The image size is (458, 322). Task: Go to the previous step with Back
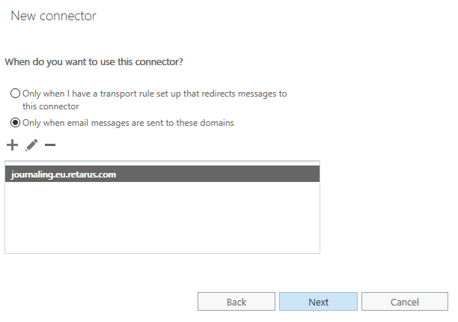[x=236, y=302]
